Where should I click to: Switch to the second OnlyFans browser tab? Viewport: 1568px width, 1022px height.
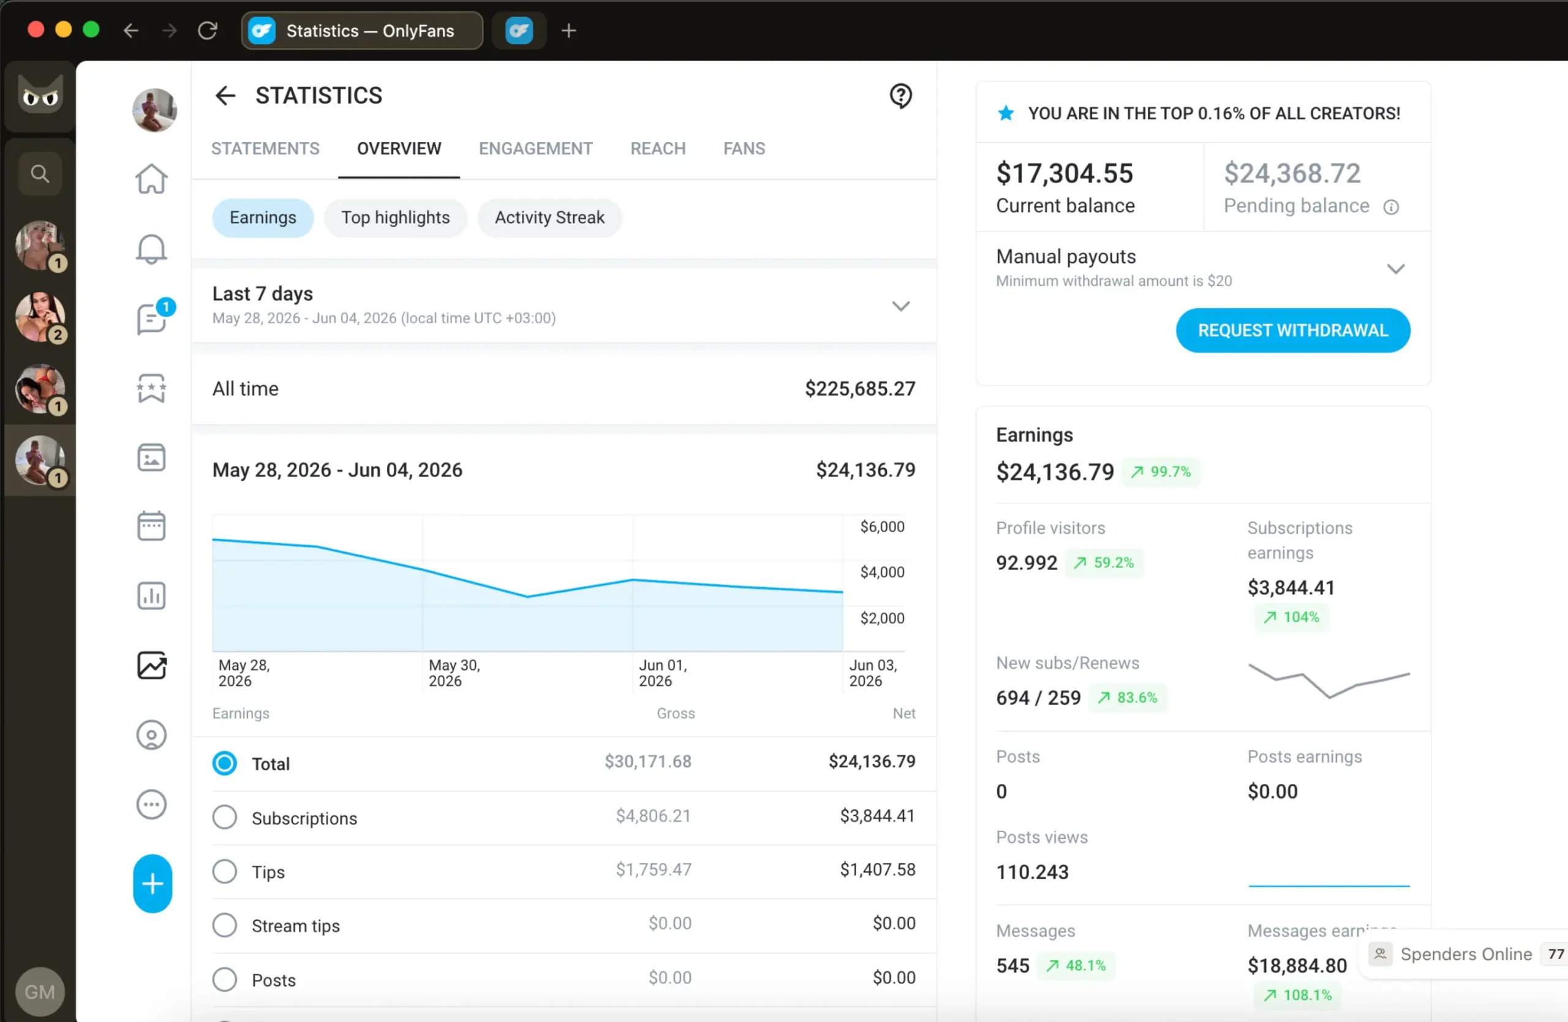[519, 30]
